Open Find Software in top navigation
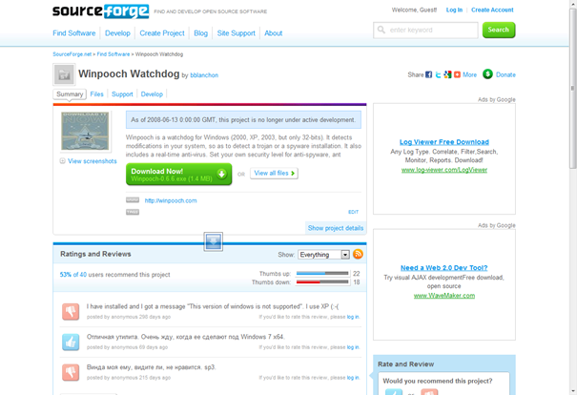 point(74,33)
